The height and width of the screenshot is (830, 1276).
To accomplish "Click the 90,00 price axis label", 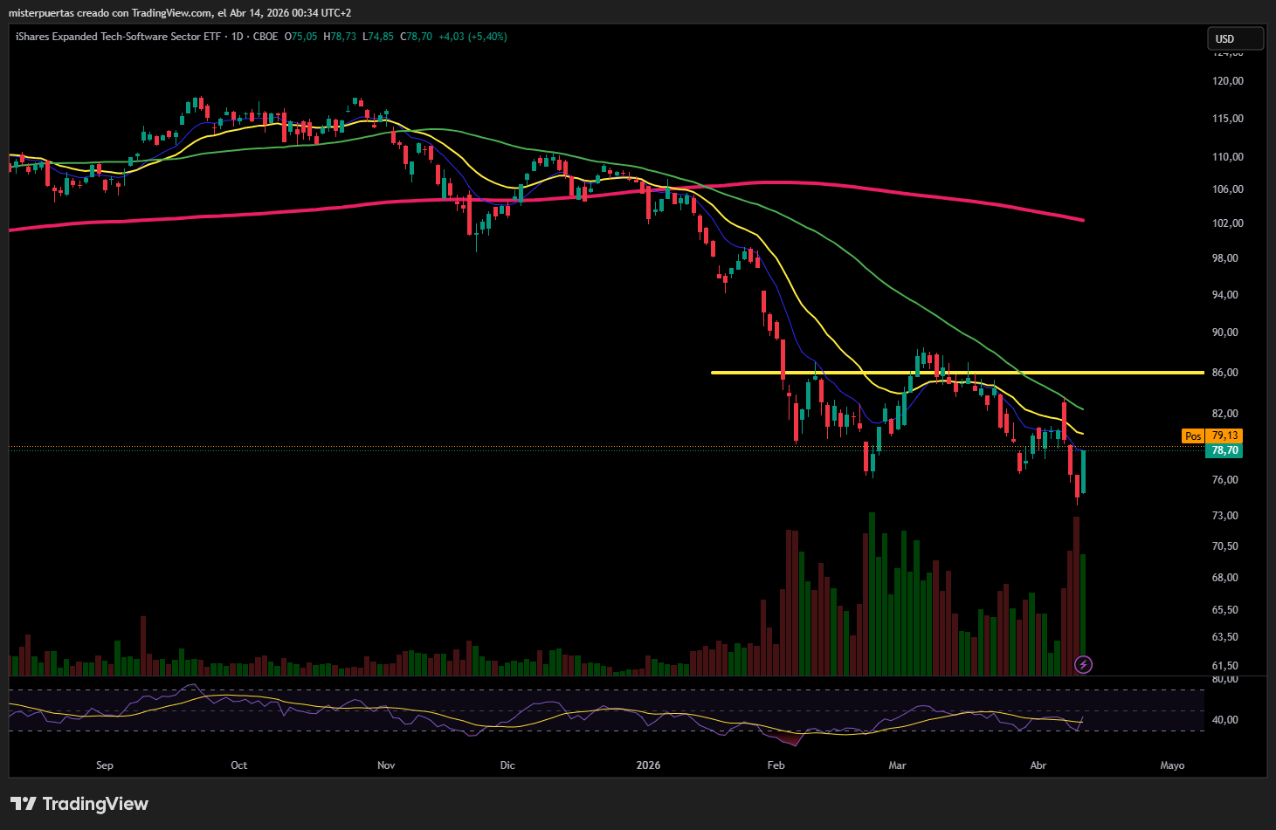I will pos(1225,333).
